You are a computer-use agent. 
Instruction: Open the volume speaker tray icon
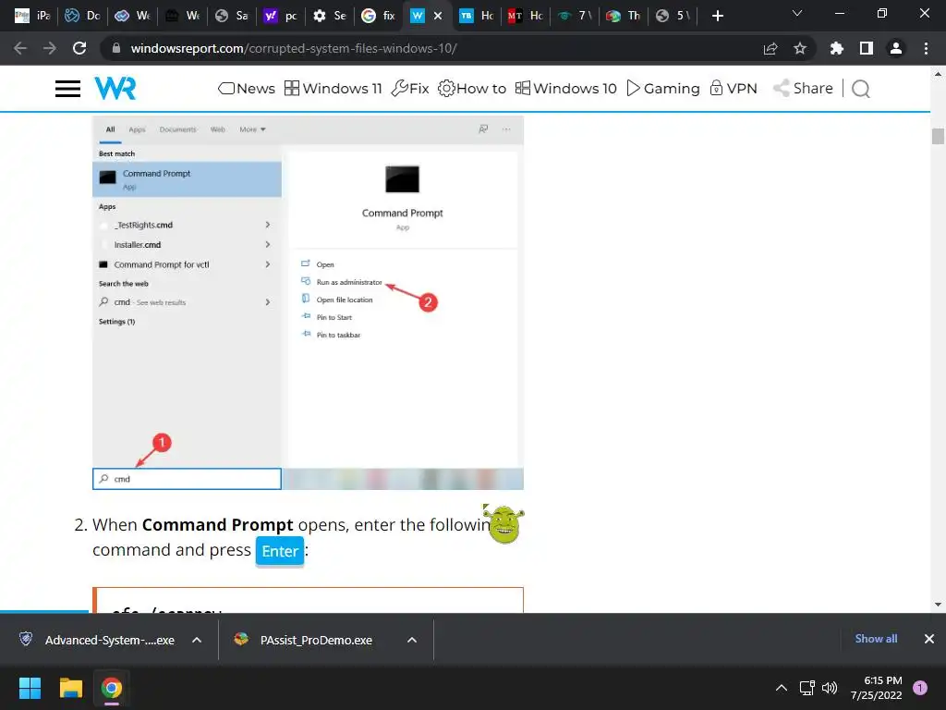click(x=831, y=688)
